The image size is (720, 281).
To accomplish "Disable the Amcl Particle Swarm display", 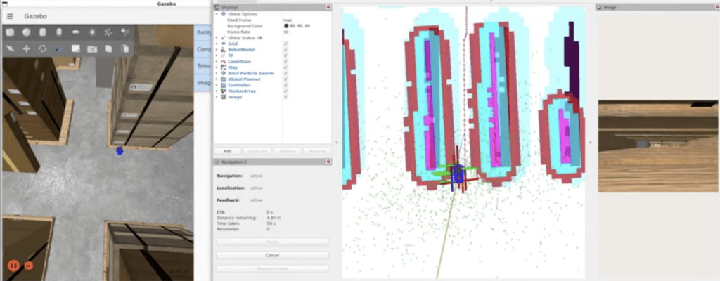I will 285,74.
